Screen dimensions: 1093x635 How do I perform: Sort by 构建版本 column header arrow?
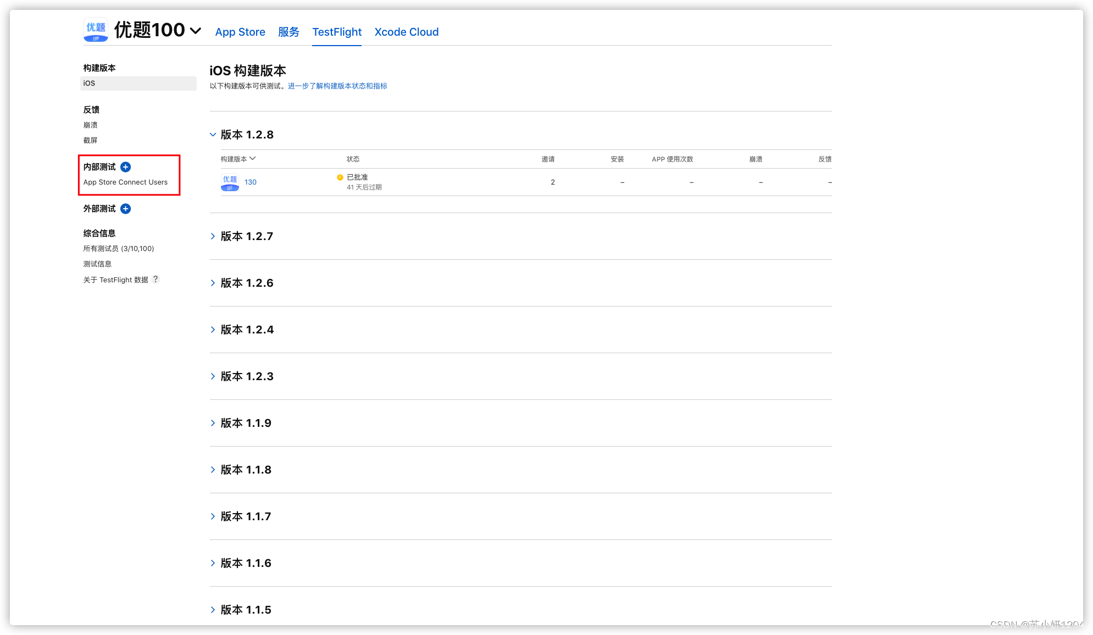pos(253,159)
